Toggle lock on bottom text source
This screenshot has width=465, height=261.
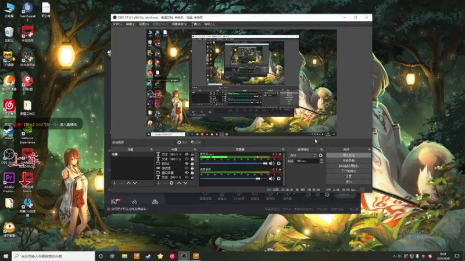coord(192,177)
